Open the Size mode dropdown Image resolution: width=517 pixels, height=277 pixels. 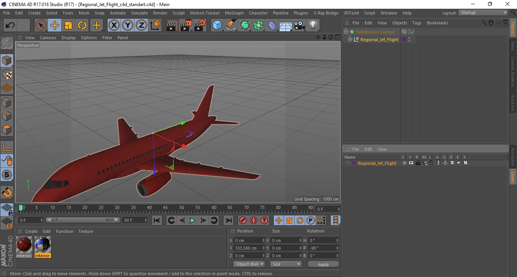tap(286, 264)
